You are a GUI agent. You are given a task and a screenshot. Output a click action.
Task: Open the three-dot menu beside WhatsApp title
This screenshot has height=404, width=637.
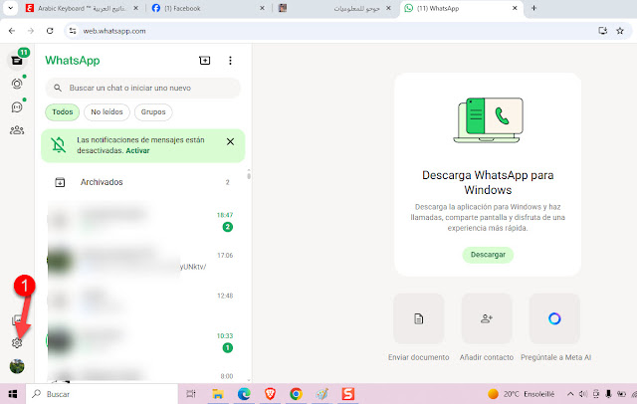click(x=230, y=60)
